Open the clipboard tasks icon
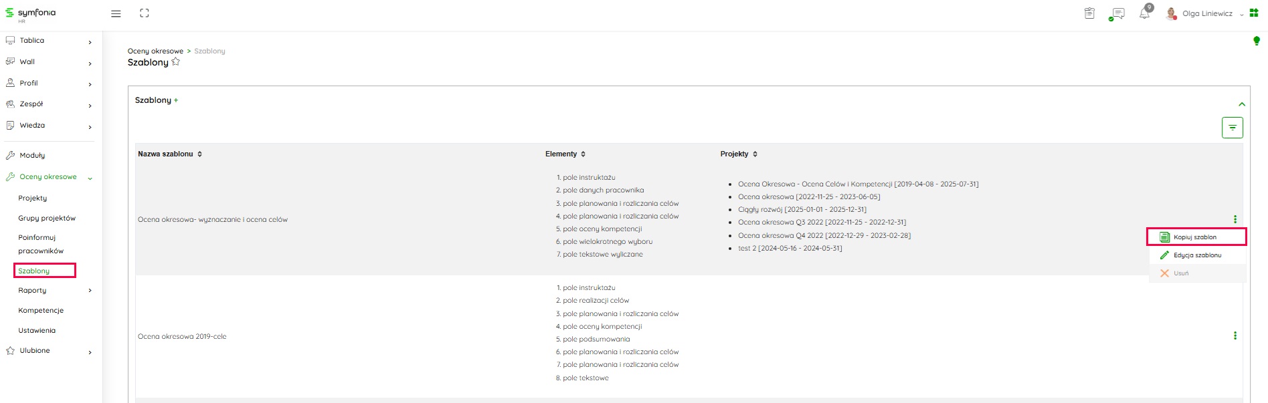This screenshot has height=403, width=1268. click(x=1089, y=13)
